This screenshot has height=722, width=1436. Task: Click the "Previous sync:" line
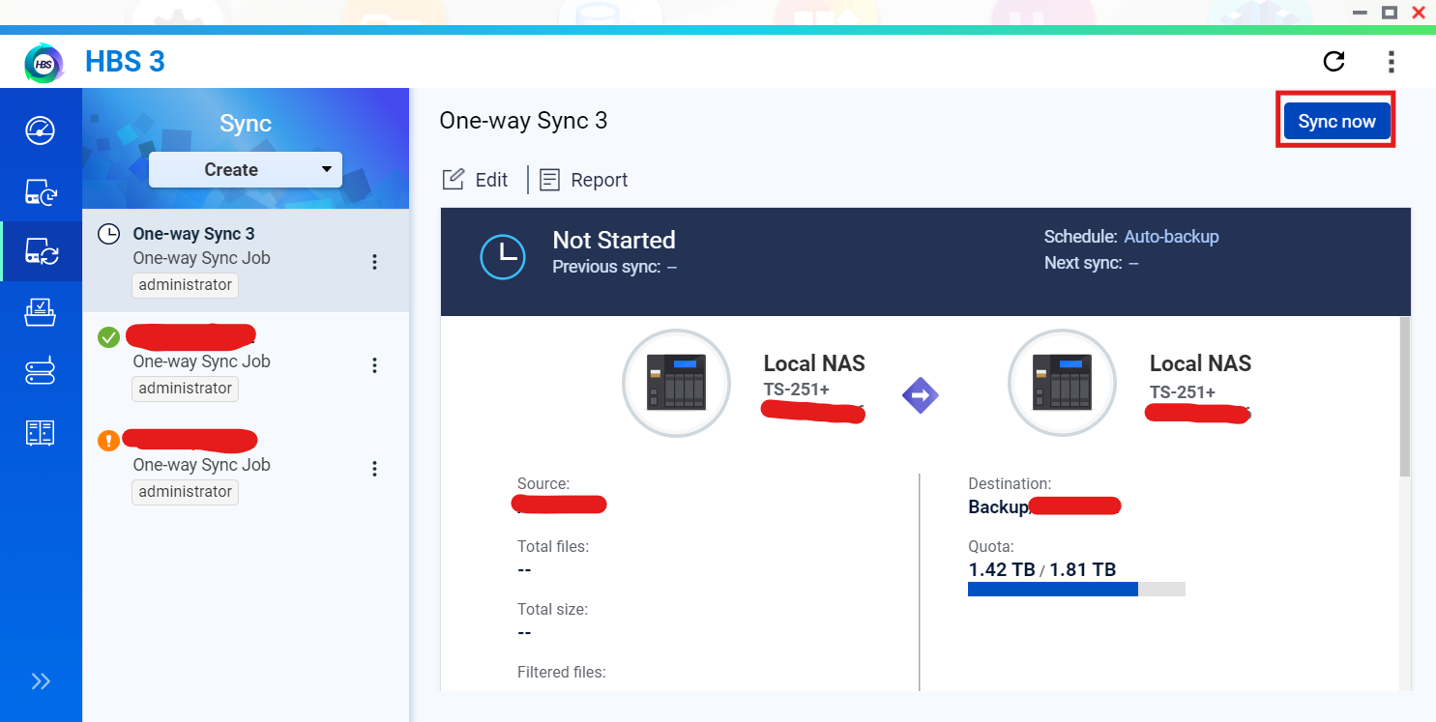point(614,267)
